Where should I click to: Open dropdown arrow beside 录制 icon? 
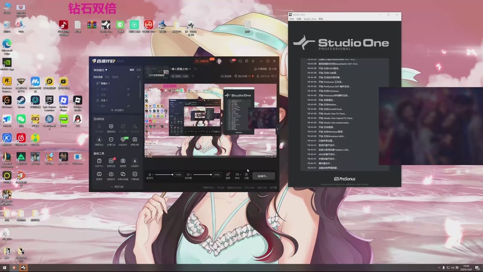pos(240,175)
